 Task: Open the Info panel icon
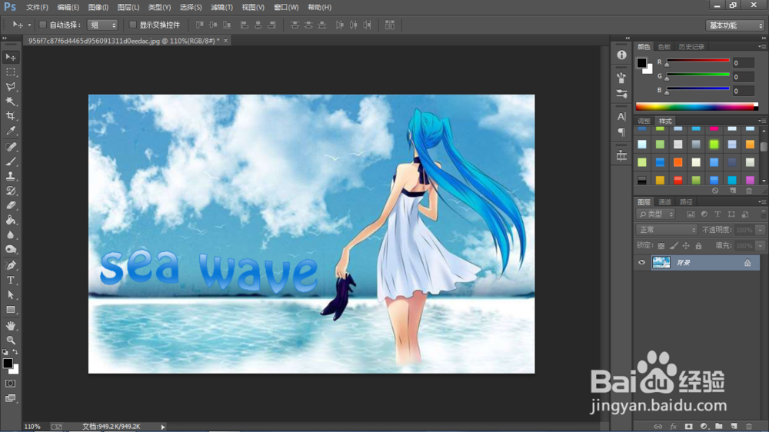click(621, 55)
